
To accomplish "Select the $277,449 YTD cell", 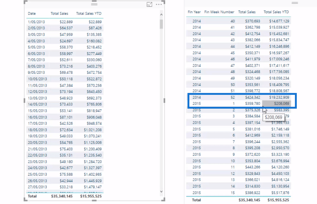I will tap(94, 54).
